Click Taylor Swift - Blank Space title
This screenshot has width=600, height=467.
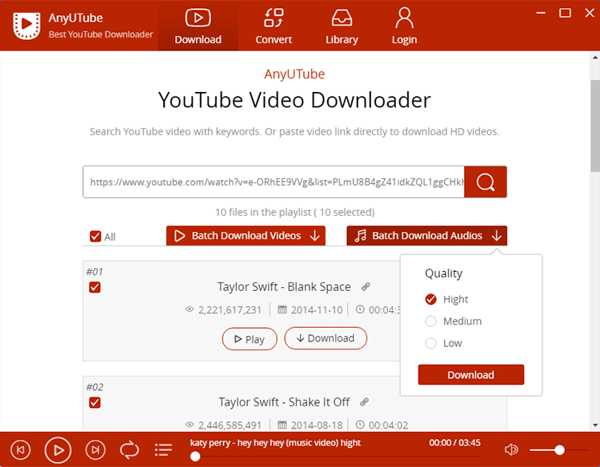(x=284, y=287)
